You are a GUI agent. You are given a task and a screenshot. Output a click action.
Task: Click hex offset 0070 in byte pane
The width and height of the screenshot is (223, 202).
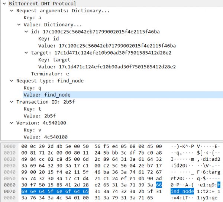pyautogui.click(x=10, y=192)
